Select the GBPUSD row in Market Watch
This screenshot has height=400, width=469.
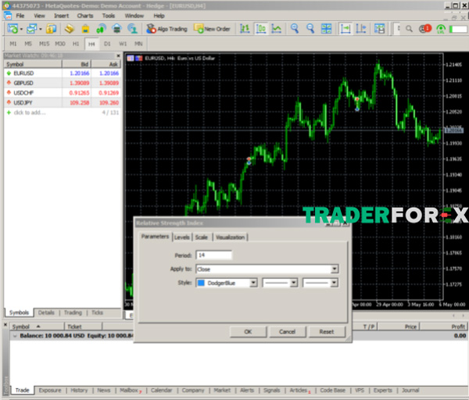pos(63,83)
